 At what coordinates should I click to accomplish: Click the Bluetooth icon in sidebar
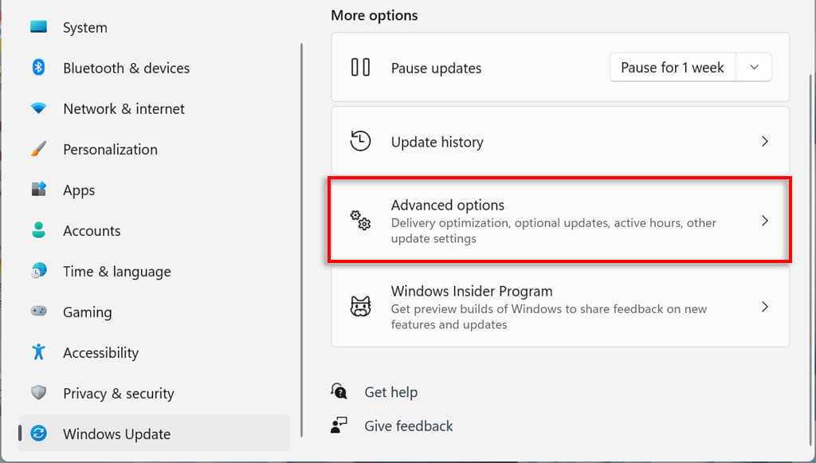click(x=38, y=68)
